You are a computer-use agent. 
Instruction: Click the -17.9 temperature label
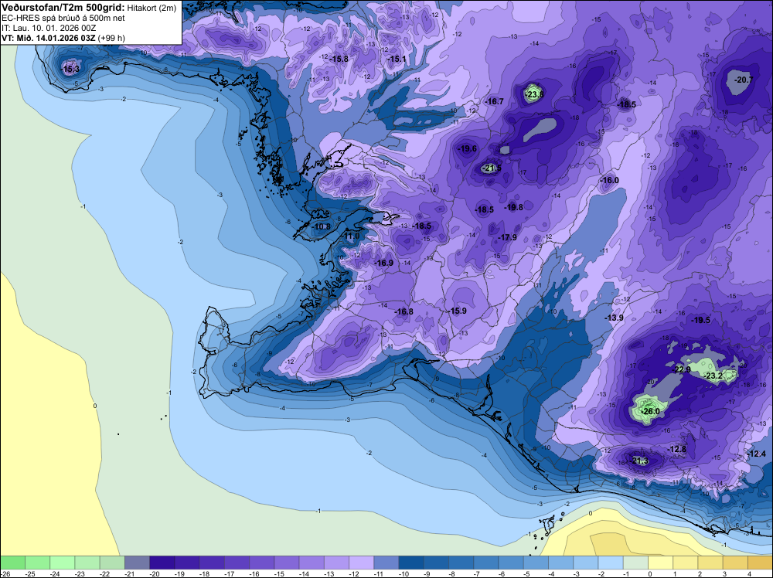click(x=507, y=237)
